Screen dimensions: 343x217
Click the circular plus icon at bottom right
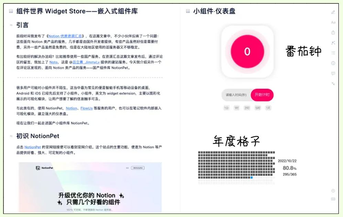[333, 191]
